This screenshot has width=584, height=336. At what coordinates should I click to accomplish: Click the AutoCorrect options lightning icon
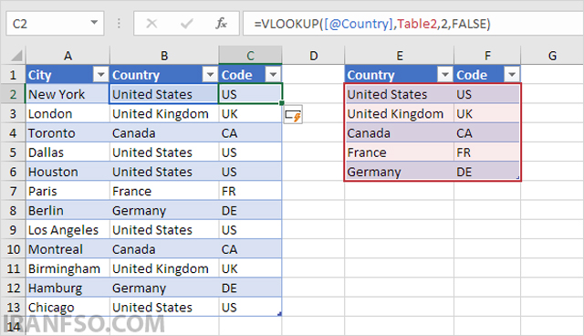click(x=293, y=115)
